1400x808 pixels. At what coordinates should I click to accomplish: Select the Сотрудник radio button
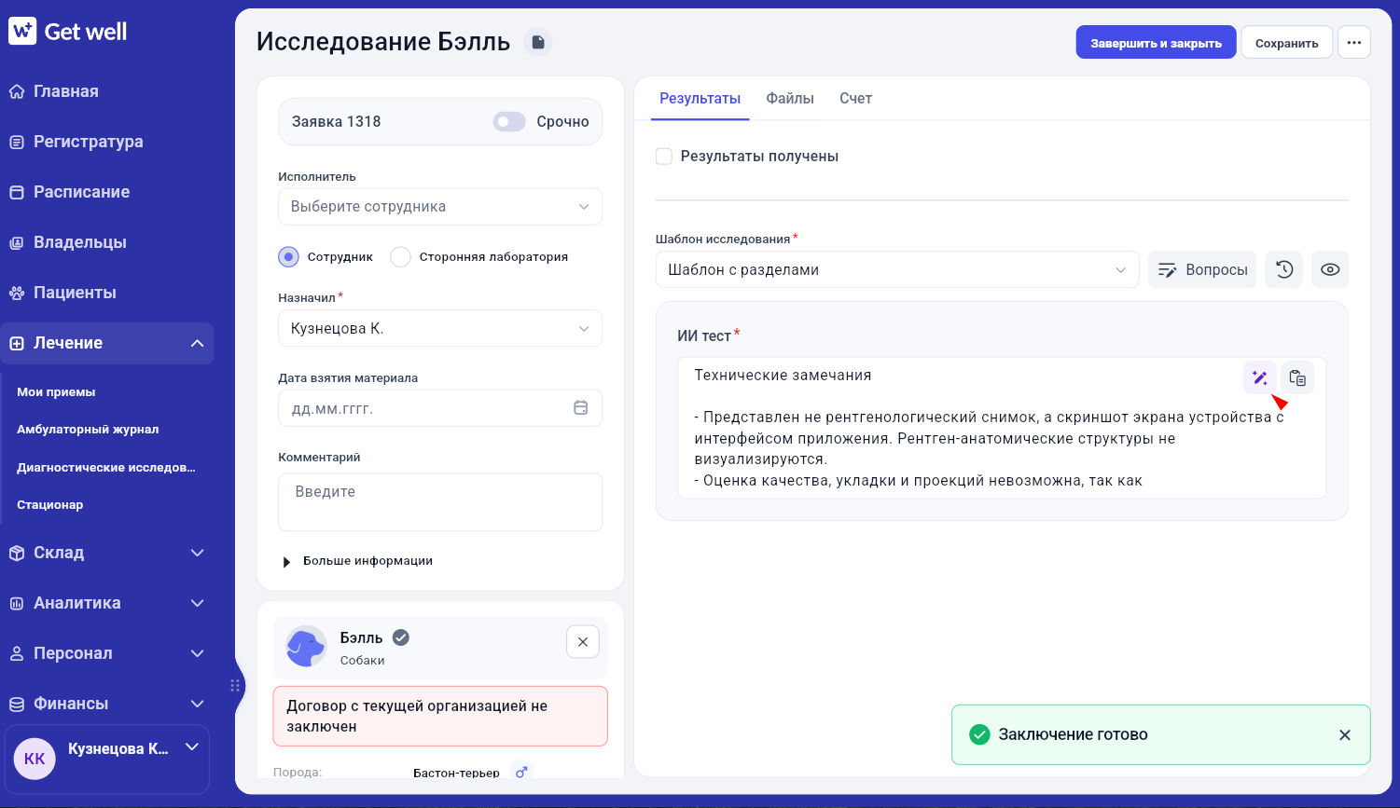pos(289,256)
